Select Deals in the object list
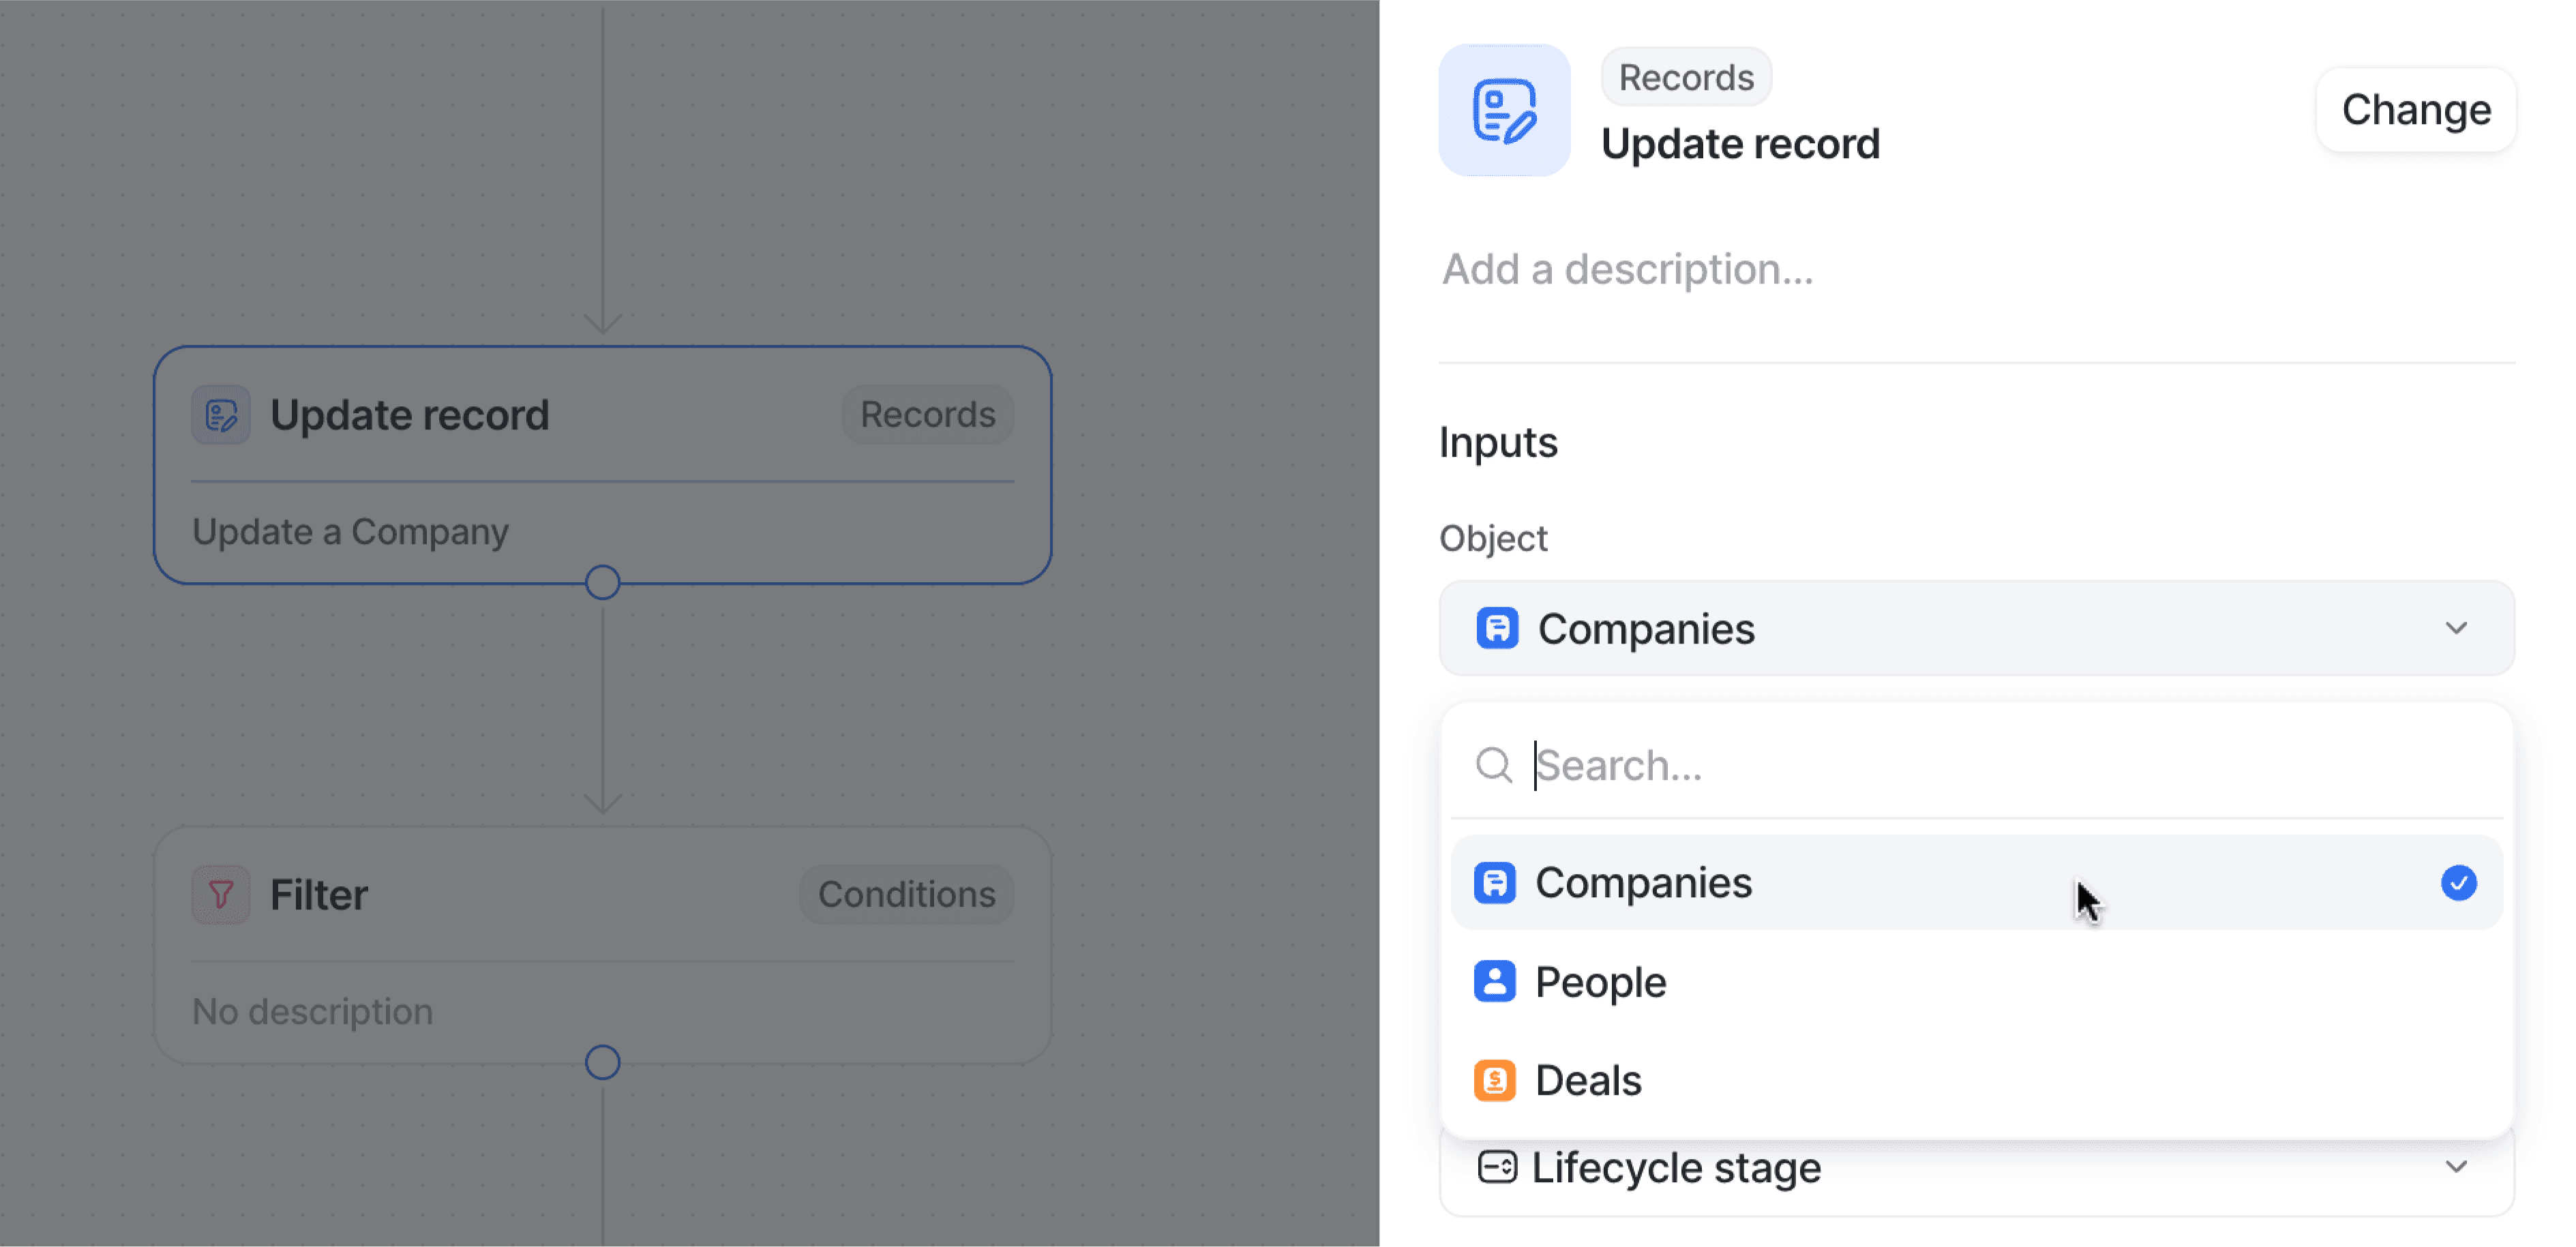This screenshot has width=2576, height=1247. point(1976,1081)
